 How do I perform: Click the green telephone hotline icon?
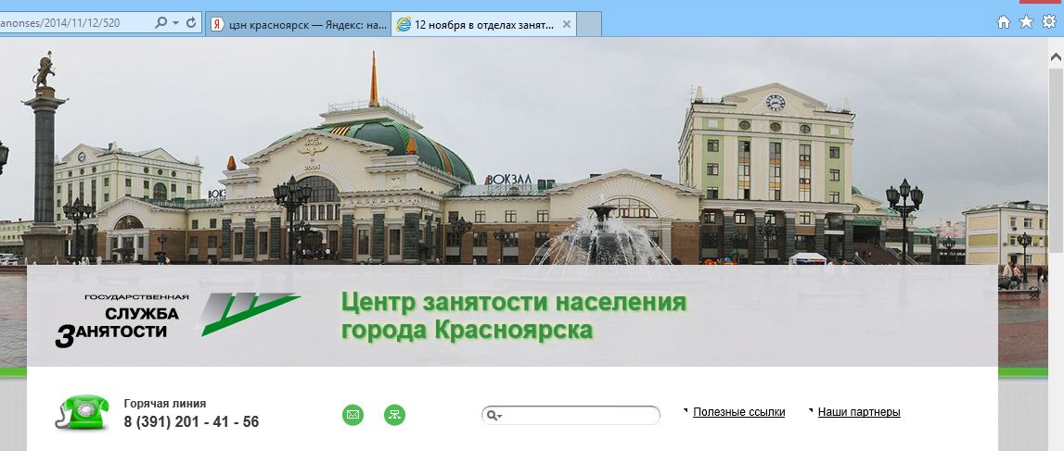point(83,413)
